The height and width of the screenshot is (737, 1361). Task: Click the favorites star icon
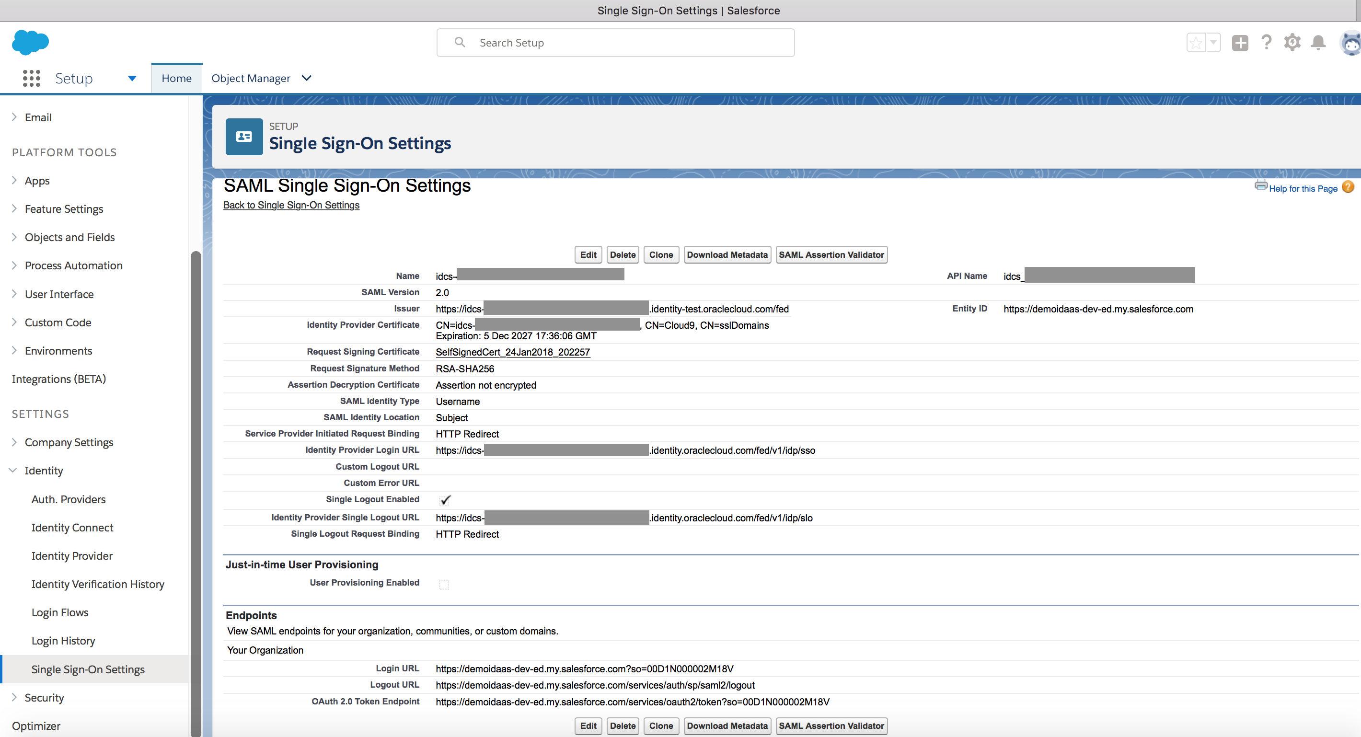[1196, 42]
